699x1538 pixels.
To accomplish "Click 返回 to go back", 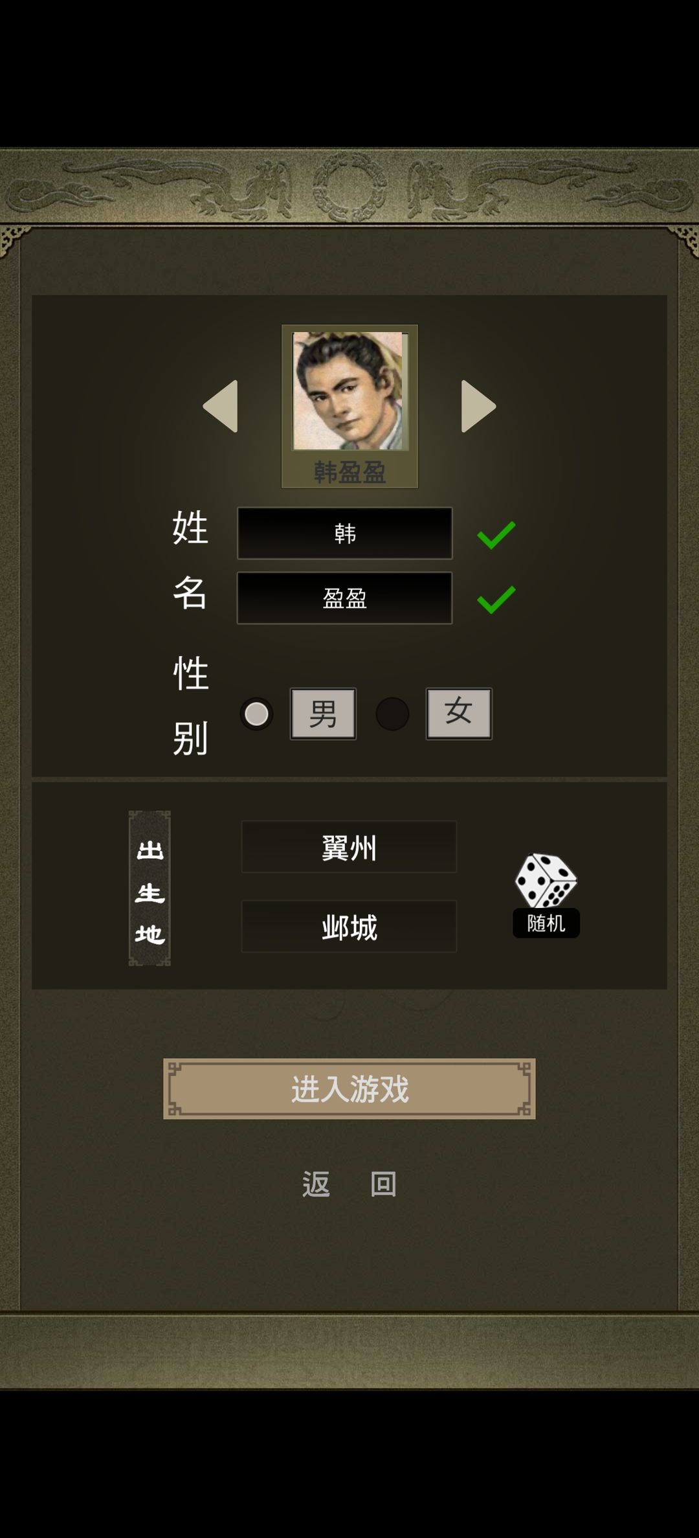I will click(x=349, y=1184).
